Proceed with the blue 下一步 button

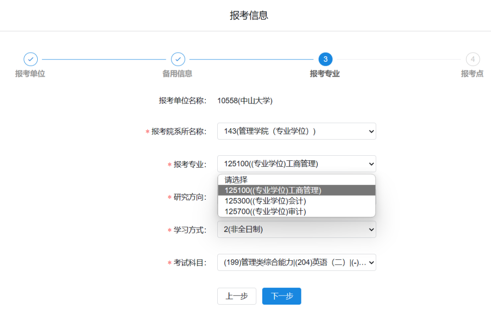(x=281, y=296)
